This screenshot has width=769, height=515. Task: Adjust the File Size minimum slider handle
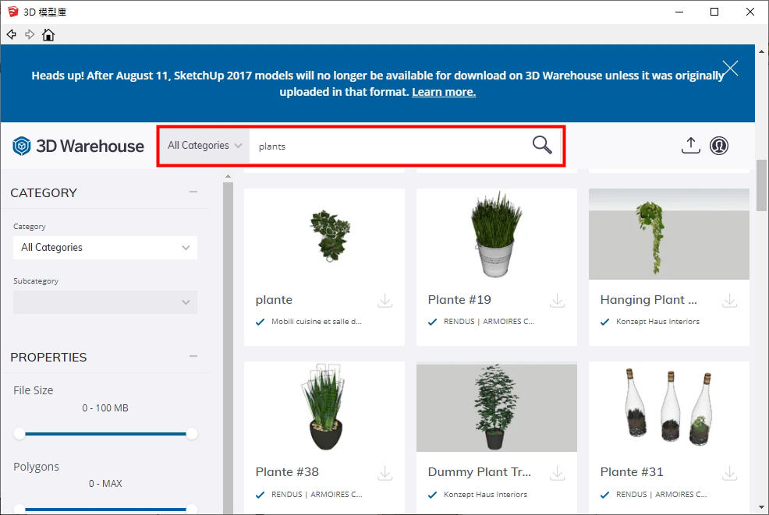(x=19, y=434)
